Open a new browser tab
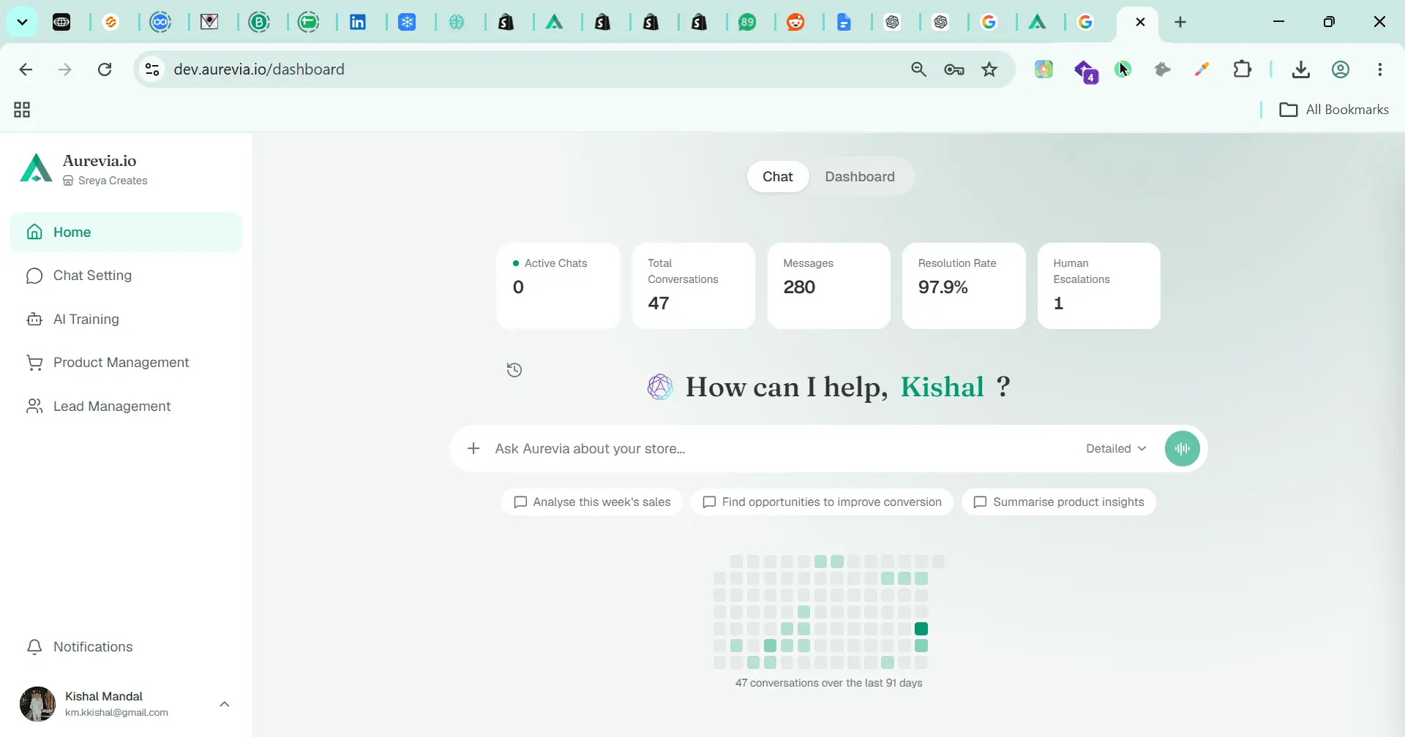 [1180, 22]
